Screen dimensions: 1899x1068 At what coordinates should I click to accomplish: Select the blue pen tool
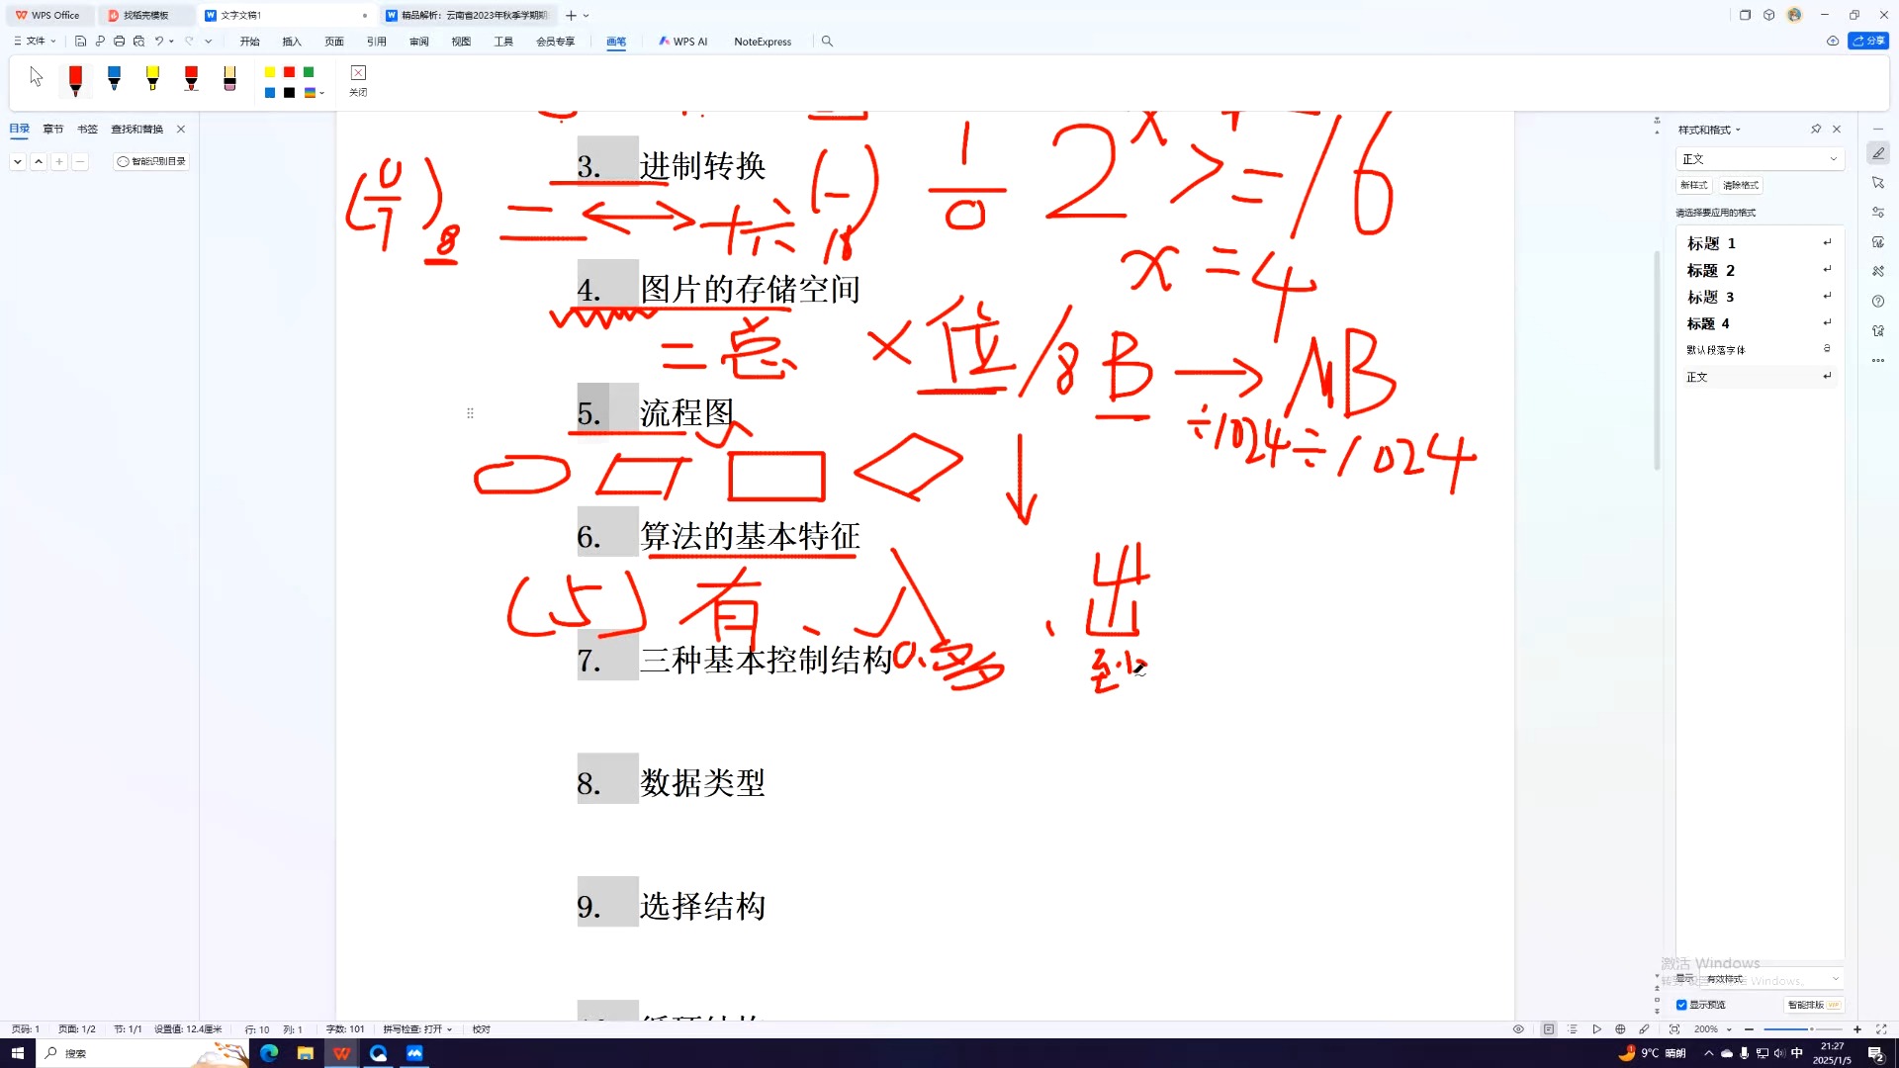[114, 78]
